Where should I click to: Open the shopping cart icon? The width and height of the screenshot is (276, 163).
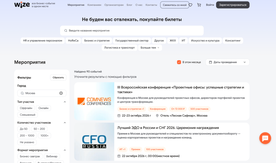click(x=199, y=5)
